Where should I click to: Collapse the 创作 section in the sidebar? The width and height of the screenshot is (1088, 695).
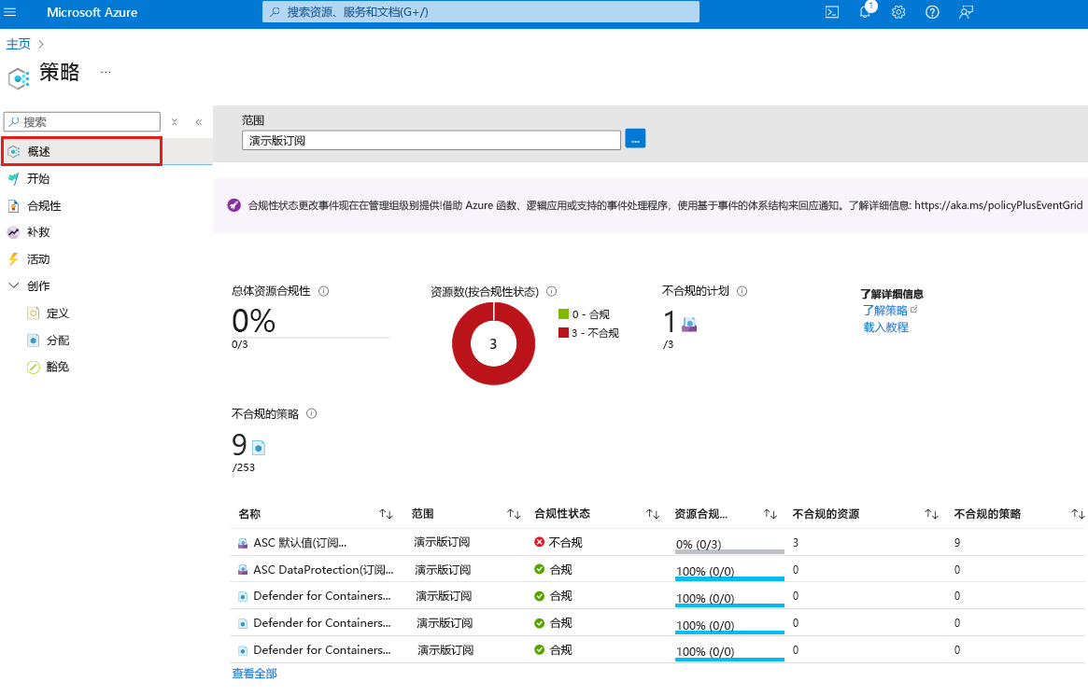pyautogui.click(x=13, y=285)
